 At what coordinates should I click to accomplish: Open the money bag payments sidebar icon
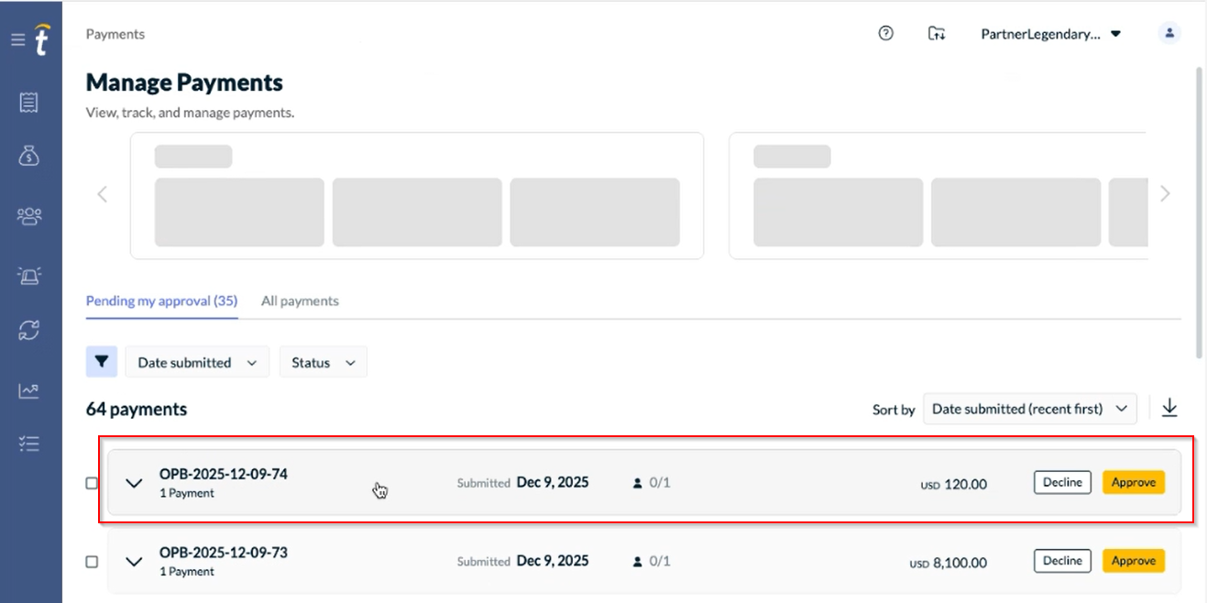click(29, 156)
